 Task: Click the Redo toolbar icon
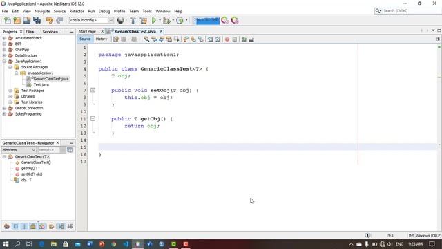pyautogui.click(x=59, y=20)
